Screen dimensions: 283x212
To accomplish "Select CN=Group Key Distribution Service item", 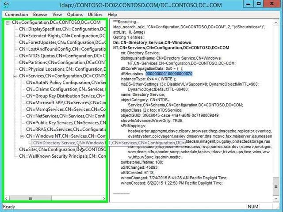I will (66, 96).
